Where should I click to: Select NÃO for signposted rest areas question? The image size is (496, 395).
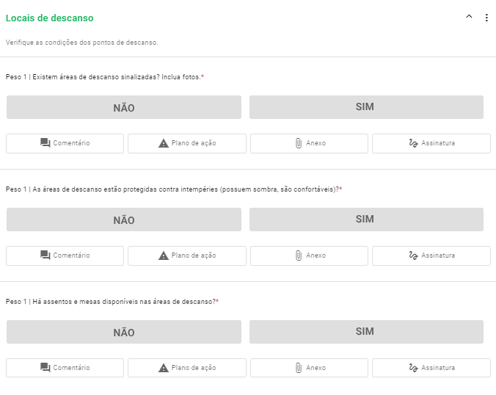(x=124, y=107)
